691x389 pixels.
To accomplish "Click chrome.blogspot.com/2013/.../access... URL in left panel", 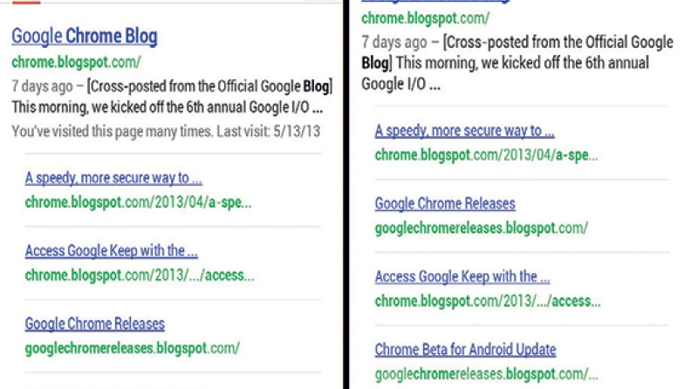I will coord(140,276).
